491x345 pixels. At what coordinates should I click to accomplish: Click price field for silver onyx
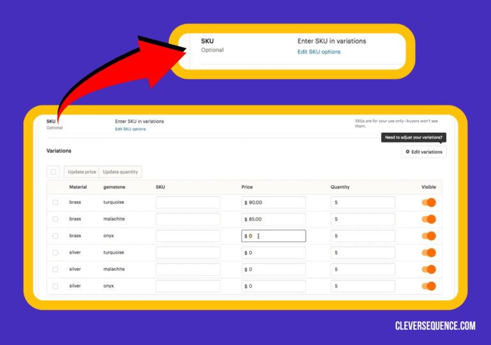coord(274,286)
